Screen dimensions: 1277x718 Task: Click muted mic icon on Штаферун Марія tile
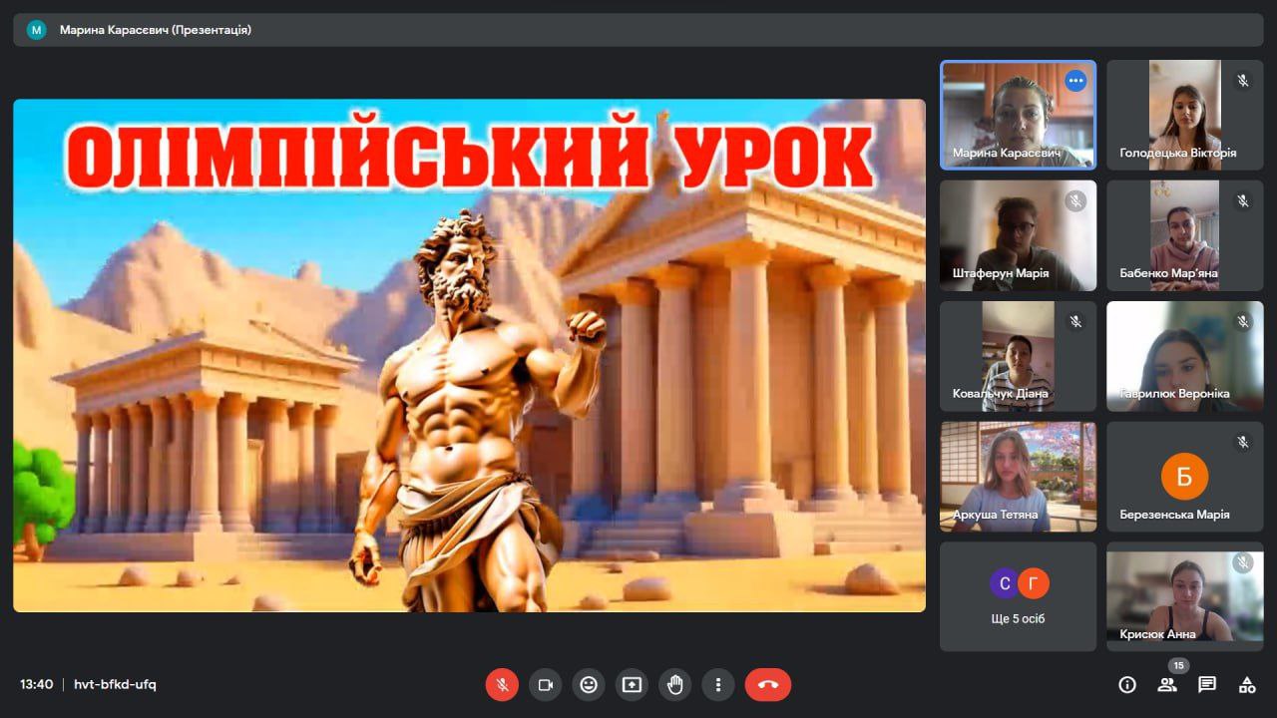(1075, 200)
